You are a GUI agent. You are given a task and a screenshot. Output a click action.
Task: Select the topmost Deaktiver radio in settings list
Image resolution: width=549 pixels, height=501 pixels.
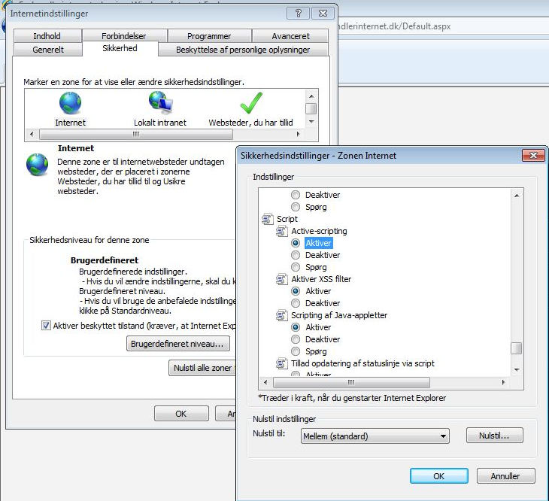pyautogui.click(x=296, y=195)
